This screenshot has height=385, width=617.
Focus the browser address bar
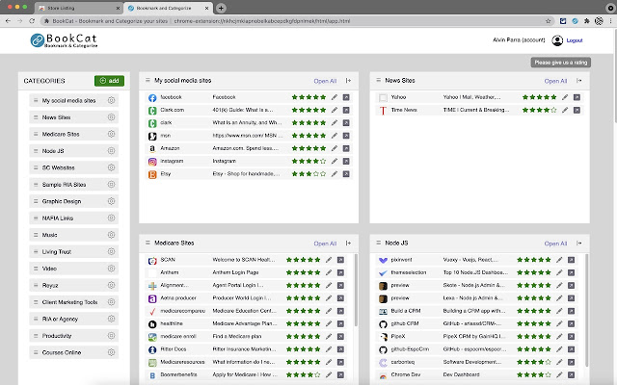(295, 21)
